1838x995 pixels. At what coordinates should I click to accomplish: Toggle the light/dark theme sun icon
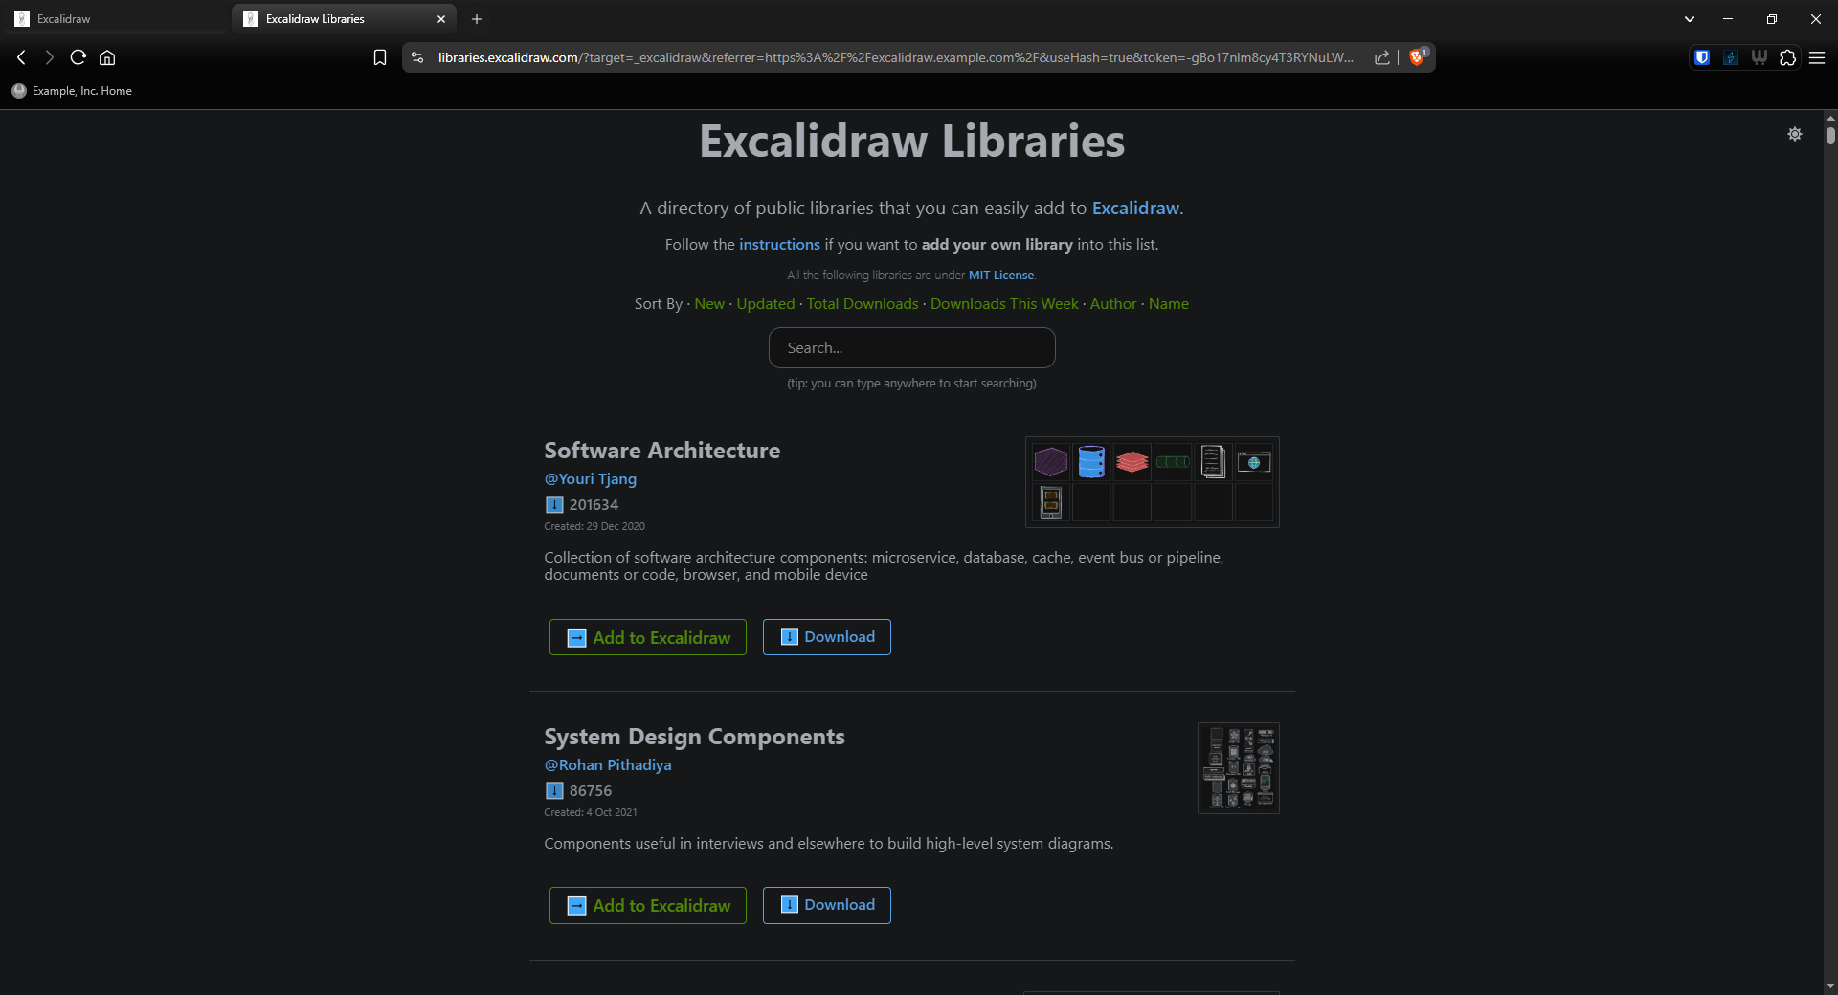1794,134
